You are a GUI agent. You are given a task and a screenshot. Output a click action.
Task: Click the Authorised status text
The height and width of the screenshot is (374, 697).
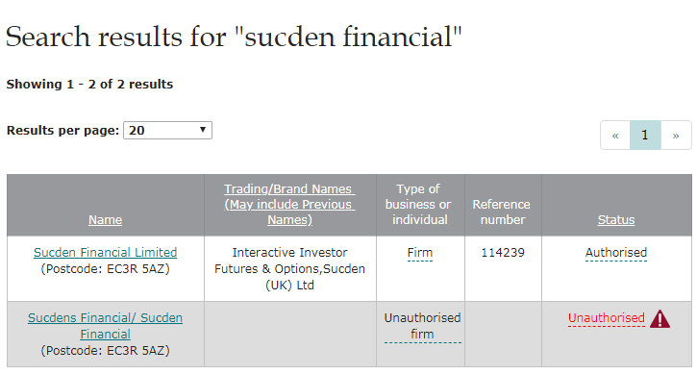616,253
